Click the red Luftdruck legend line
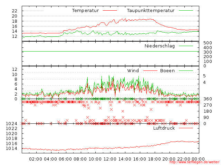Screen dimensions: 221x165 (x=186, y=128)
